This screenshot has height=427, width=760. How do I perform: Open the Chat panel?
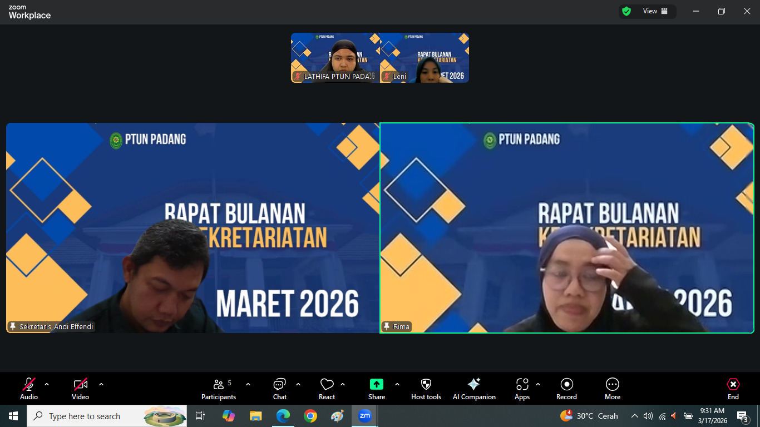(280, 388)
